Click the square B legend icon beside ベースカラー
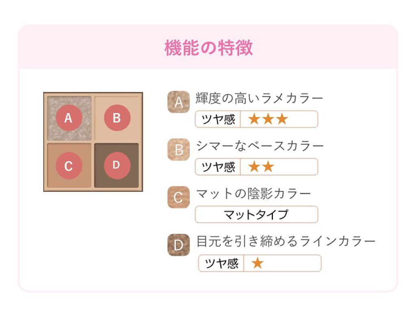 pyautogui.click(x=179, y=149)
